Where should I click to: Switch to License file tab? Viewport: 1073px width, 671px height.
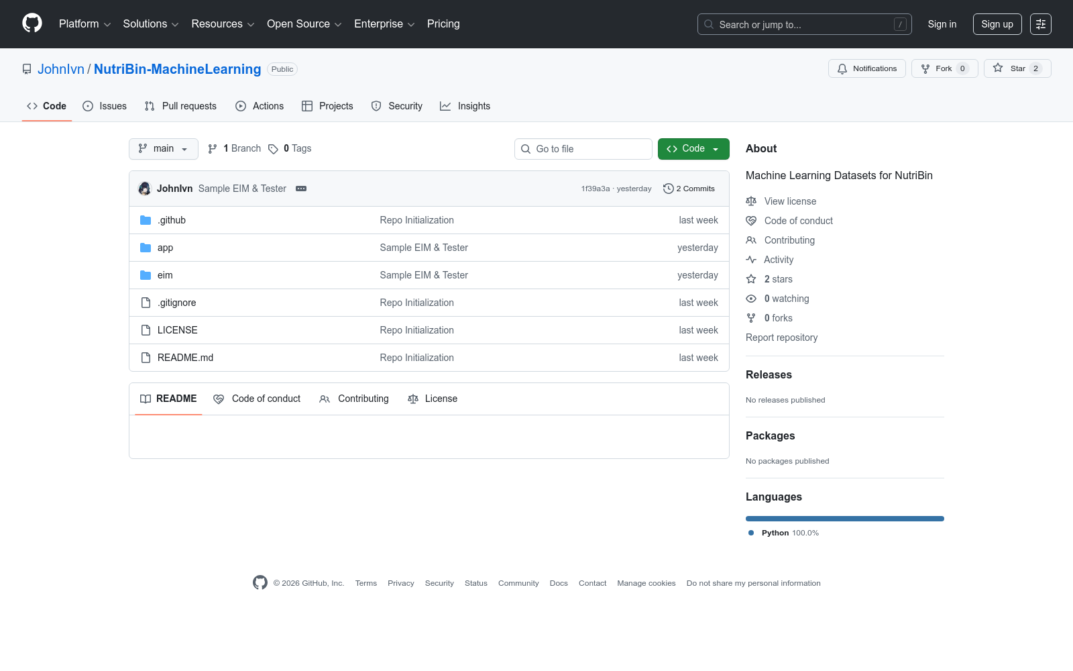point(433,399)
